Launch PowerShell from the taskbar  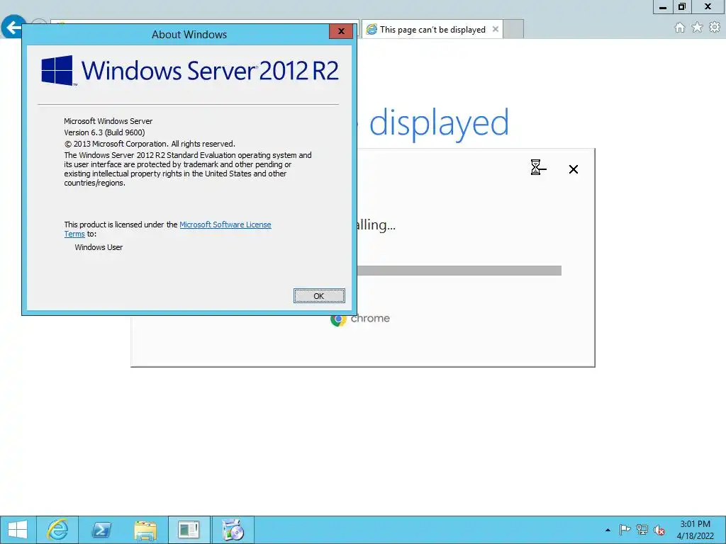click(101, 530)
